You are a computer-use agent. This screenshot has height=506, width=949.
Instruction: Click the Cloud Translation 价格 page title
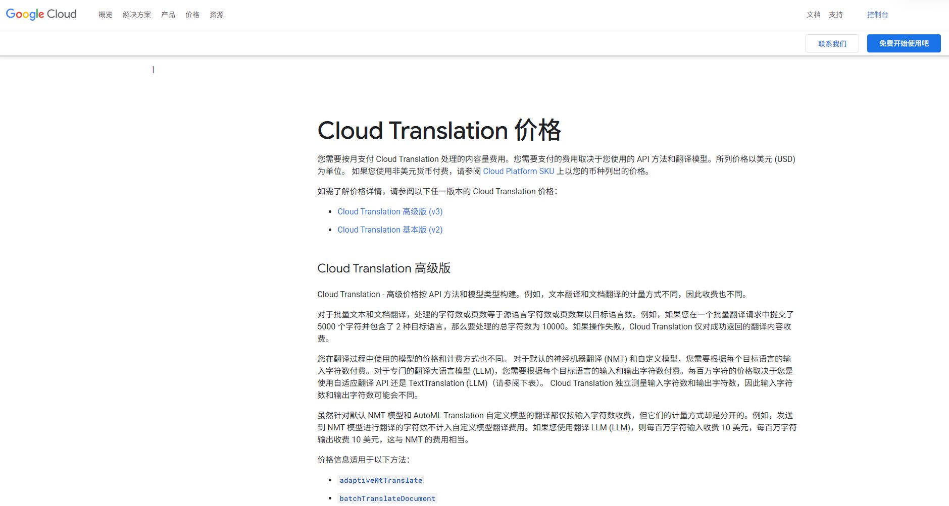[439, 131]
